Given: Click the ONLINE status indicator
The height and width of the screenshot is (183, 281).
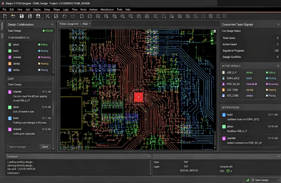Looking at the screenshot, I should [x=48, y=31].
